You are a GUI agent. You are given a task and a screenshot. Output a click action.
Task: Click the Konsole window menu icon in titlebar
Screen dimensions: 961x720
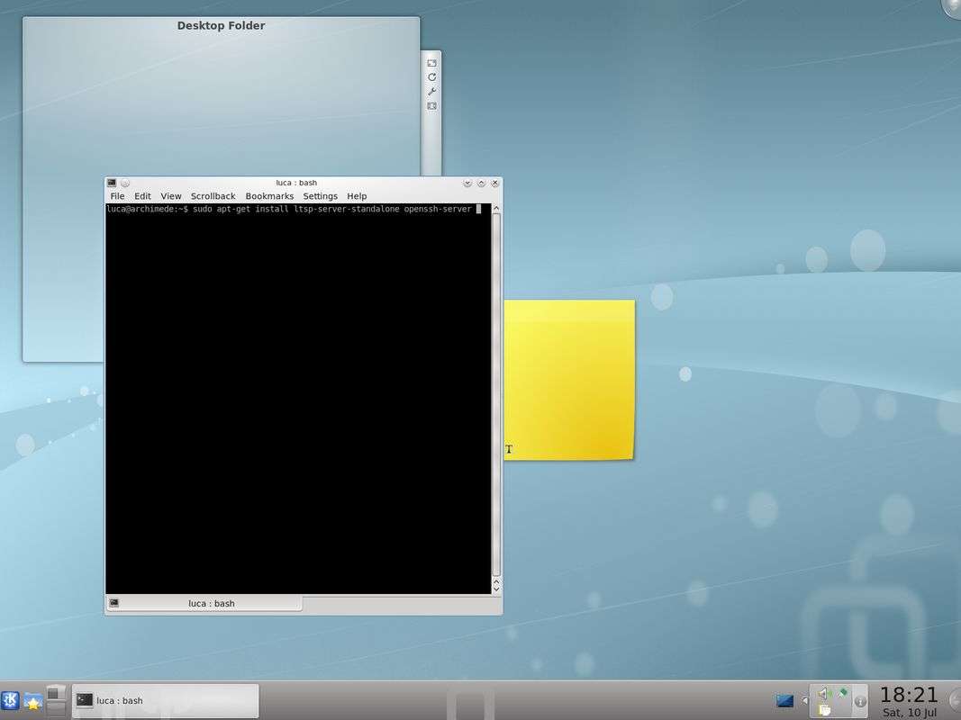point(112,183)
